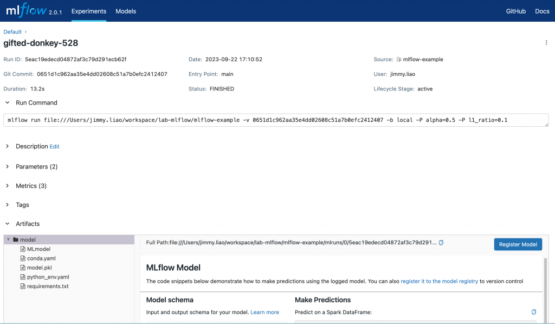Click inside the run command text box
Screen dimensions: 555x324
[276, 120]
